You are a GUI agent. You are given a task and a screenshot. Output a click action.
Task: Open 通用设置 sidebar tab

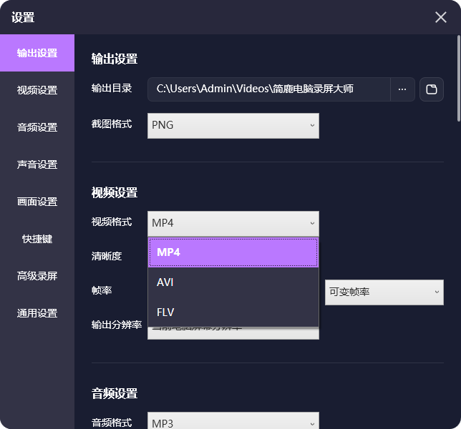pos(37,313)
